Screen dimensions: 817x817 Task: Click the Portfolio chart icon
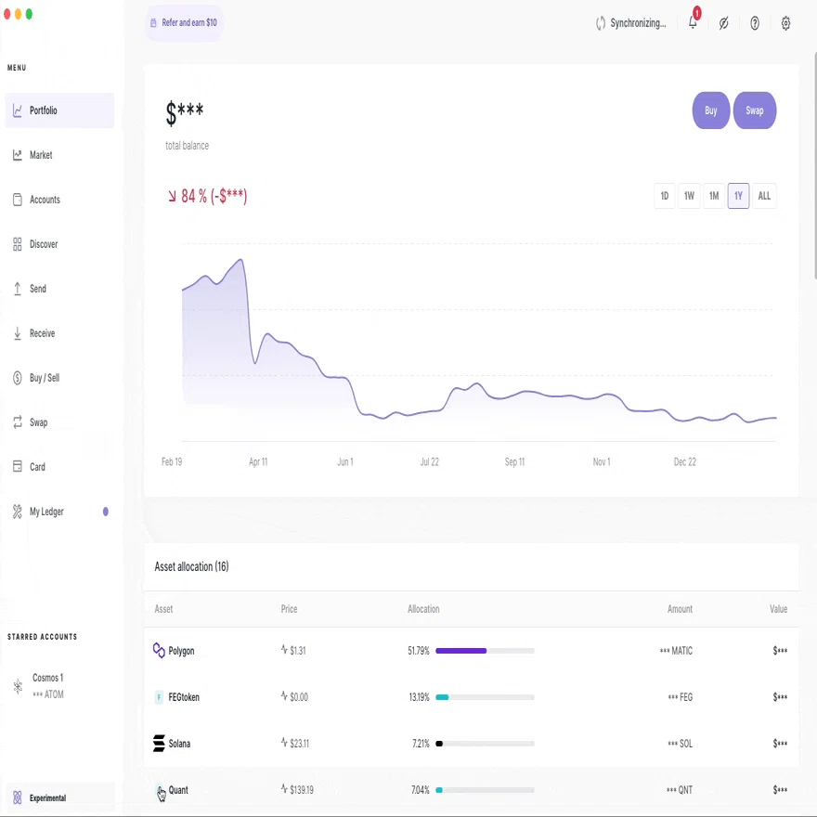click(18, 110)
